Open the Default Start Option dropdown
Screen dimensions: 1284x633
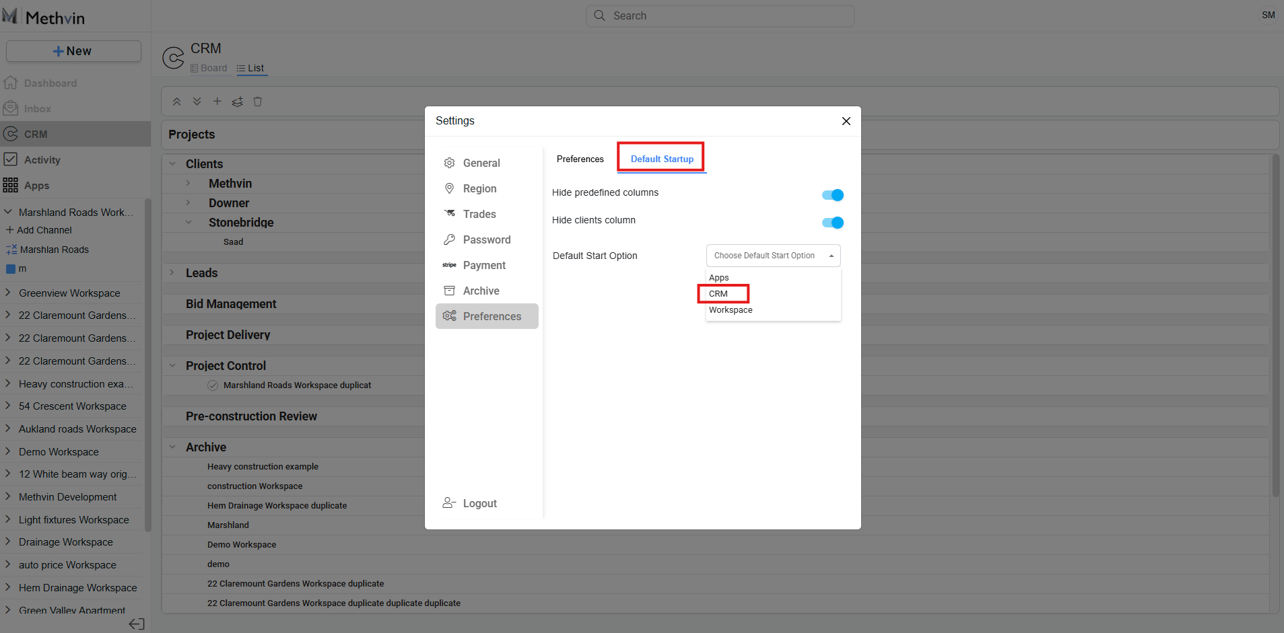pyautogui.click(x=773, y=256)
